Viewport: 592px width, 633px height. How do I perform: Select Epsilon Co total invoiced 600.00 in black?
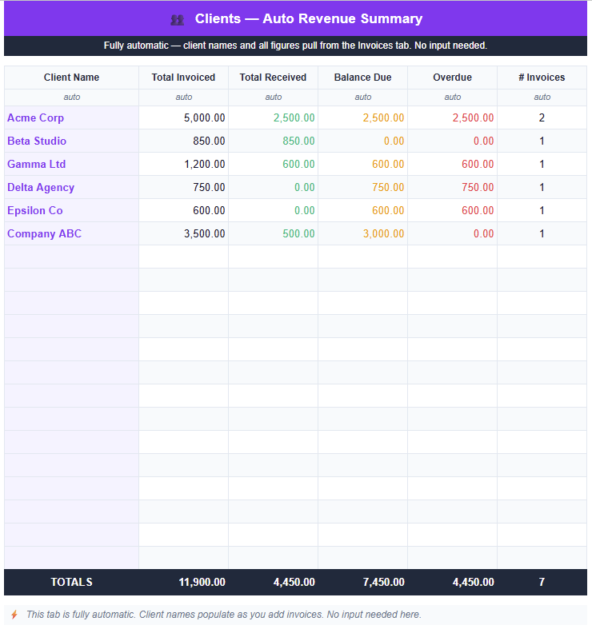point(209,210)
